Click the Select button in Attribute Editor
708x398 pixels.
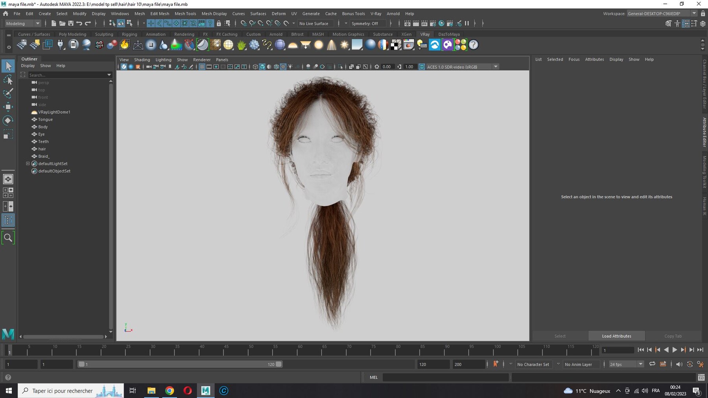560,336
